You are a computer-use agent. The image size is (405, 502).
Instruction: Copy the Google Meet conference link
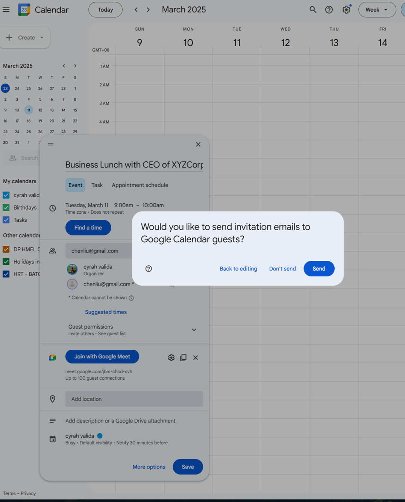tap(183, 357)
